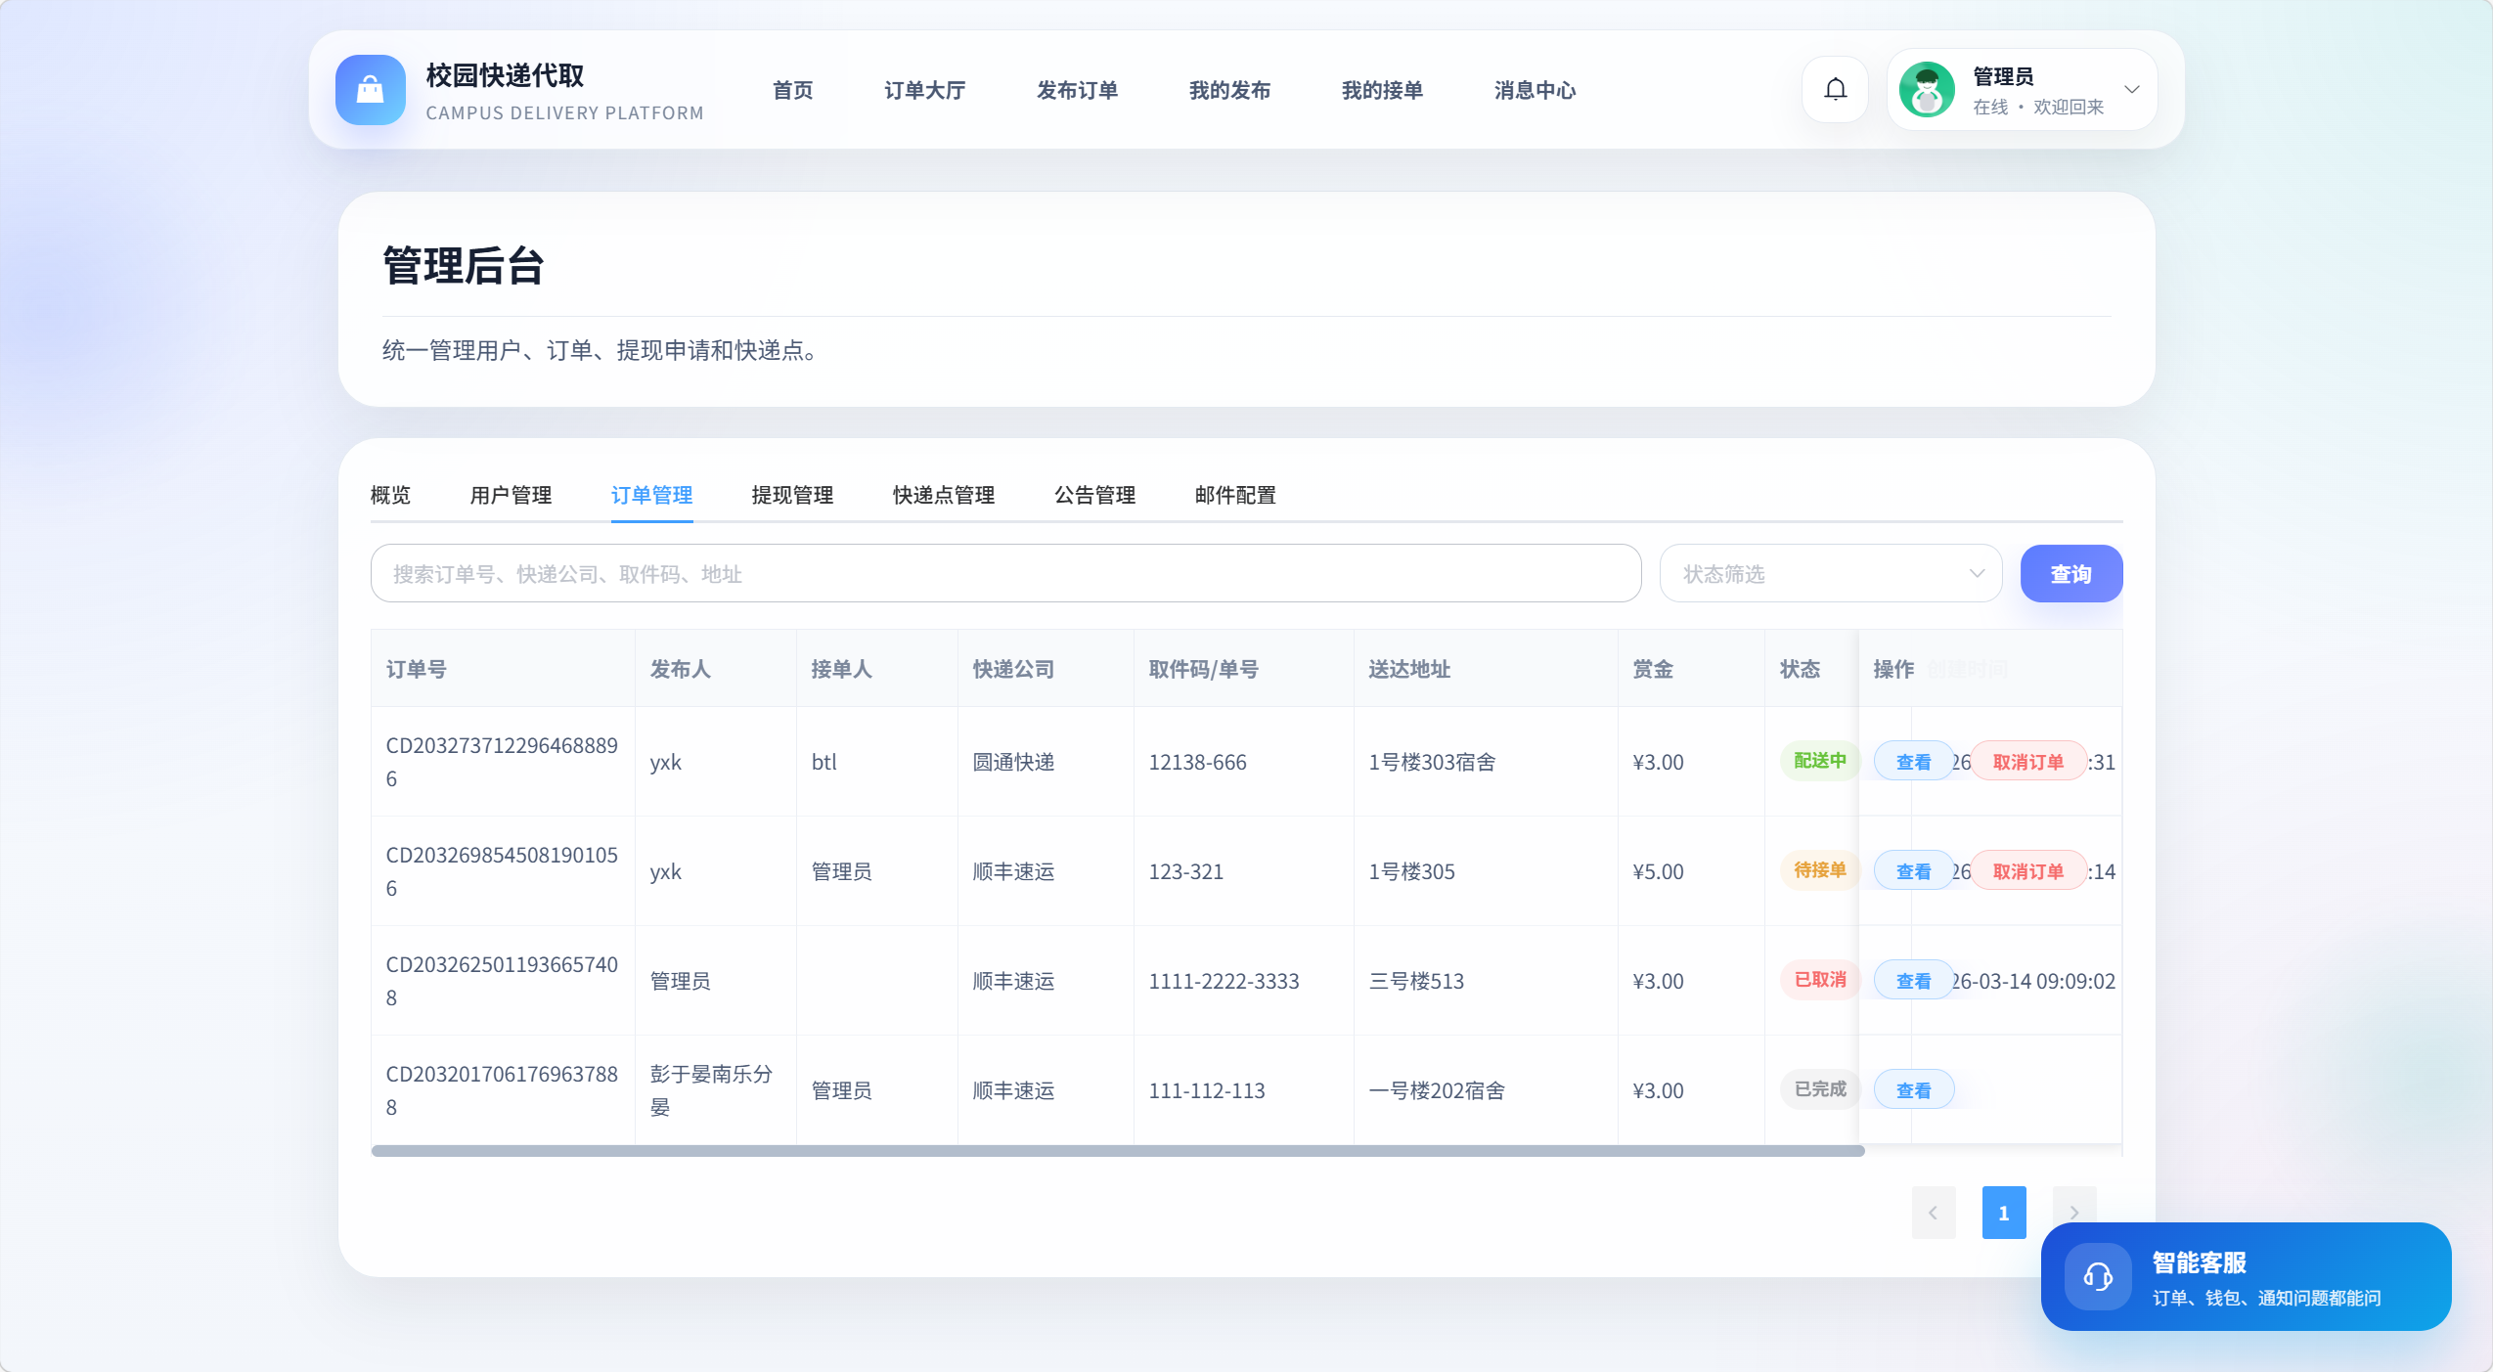
Task: Open 消息中心 in top navigation
Action: (x=1535, y=91)
